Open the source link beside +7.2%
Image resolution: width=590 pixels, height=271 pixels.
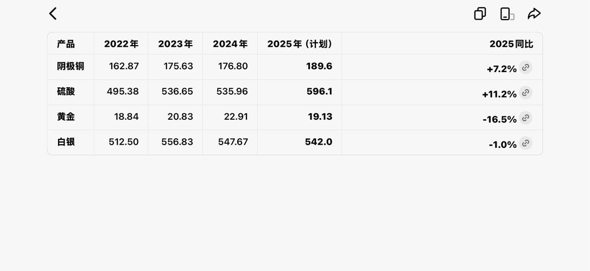[x=525, y=68]
